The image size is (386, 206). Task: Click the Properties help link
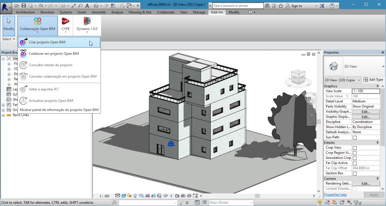[335, 195]
